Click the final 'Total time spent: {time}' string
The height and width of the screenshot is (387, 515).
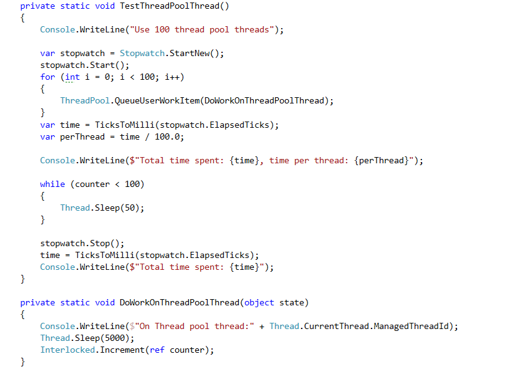tap(197, 267)
